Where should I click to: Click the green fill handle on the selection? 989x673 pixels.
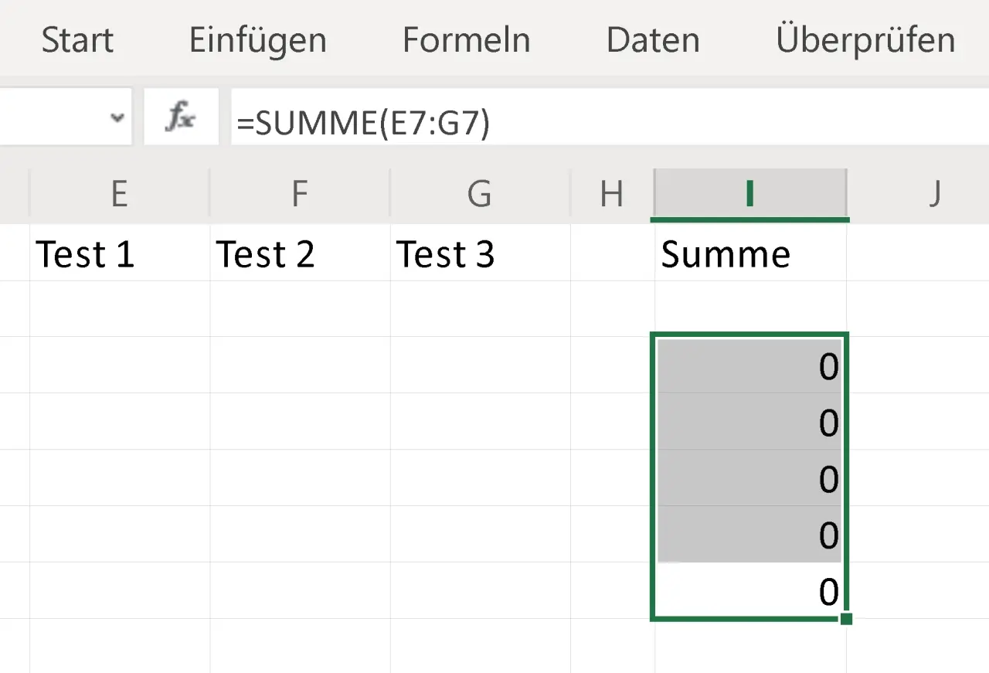pyautogui.click(x=847, y=619)
